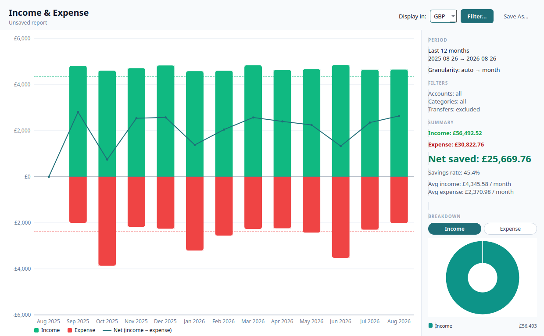Click the Savings rate: 45.4% text
Image resolution: width=544 pixels, height=336 pixels.
click(x=454, y=172)
